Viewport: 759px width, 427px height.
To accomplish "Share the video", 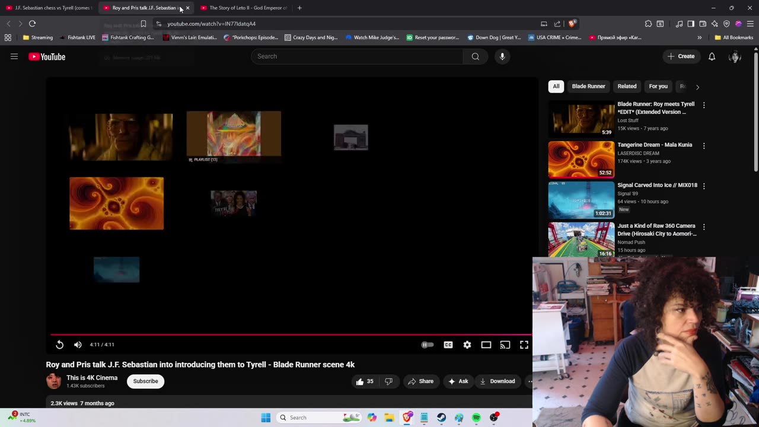I will coord(420,381).
